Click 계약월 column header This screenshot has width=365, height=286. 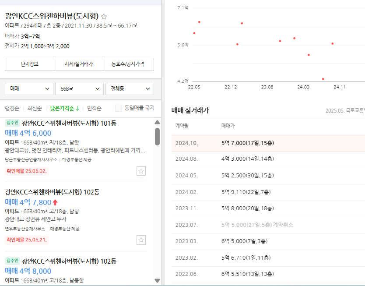[182, 126]
